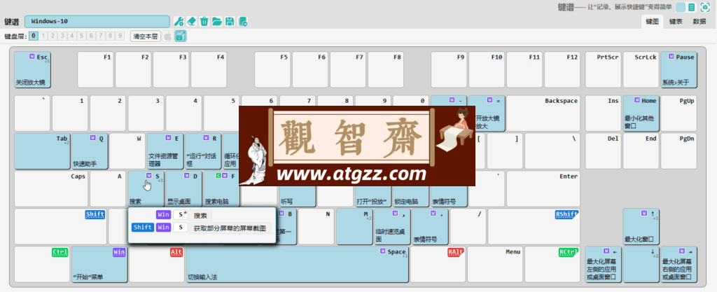Click the Ctrl key bottom left
Screen dimensions: 717x292
tap(43, 265)
